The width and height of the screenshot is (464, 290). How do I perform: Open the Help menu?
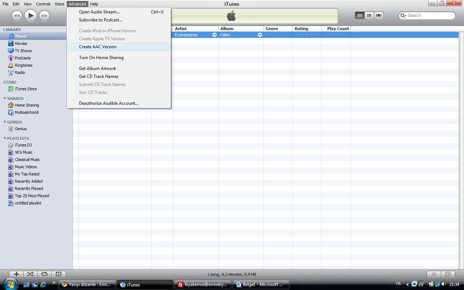(x=94, y=4)
